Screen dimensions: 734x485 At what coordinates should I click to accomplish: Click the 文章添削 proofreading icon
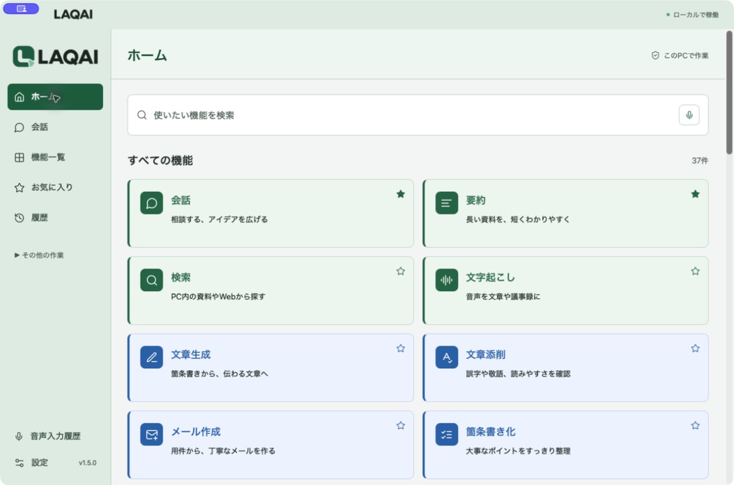point(446,357)
